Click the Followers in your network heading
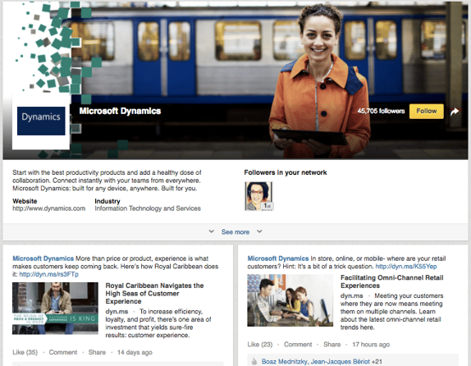This screenshot has height=366, width=471. click(286, 172)
